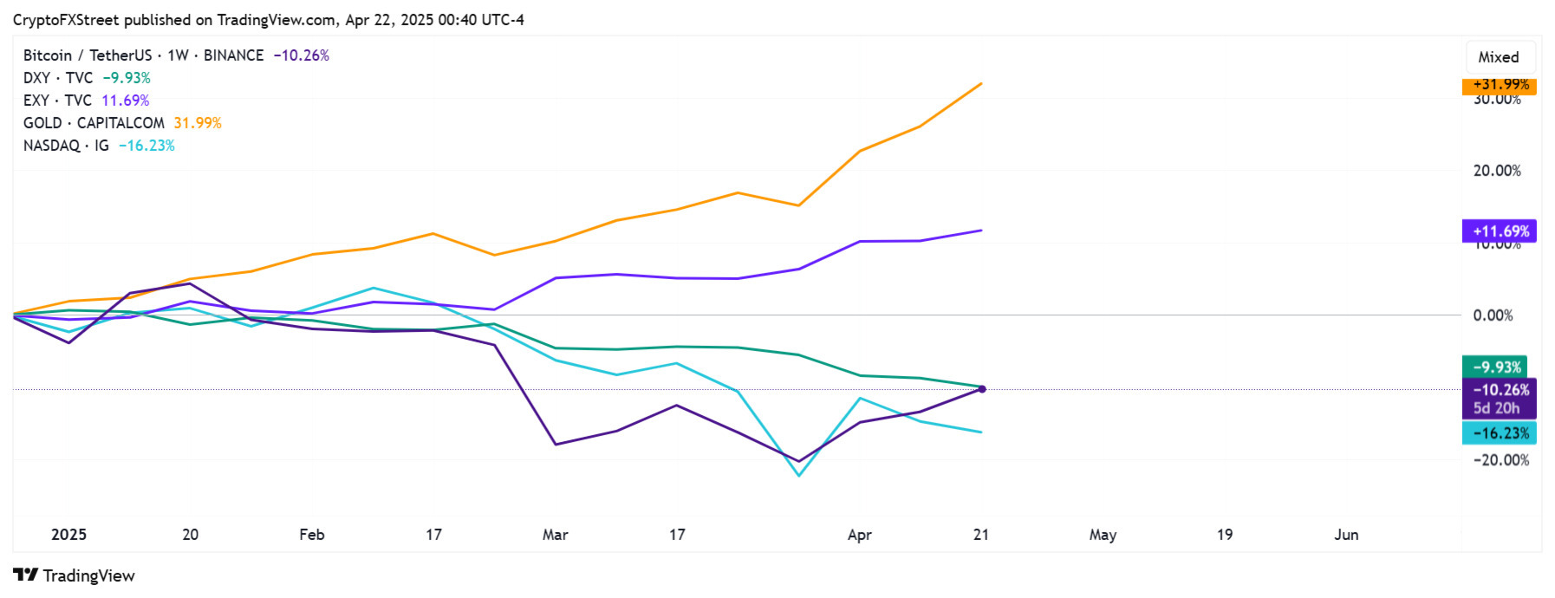Open the Mixed scale mode button
This screenshot has height=598, width=1555.
[1499, 57]
